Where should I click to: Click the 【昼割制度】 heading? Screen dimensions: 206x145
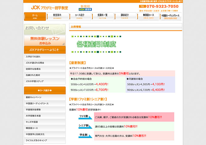78,63
